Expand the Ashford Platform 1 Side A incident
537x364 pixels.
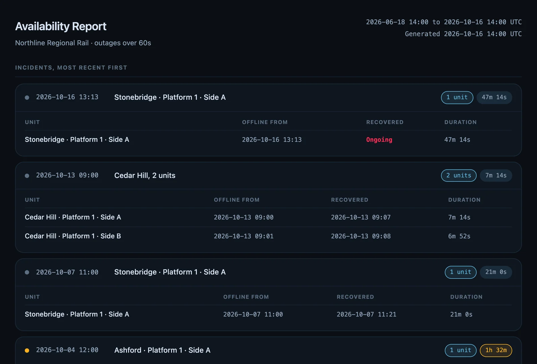pos(268,350)
